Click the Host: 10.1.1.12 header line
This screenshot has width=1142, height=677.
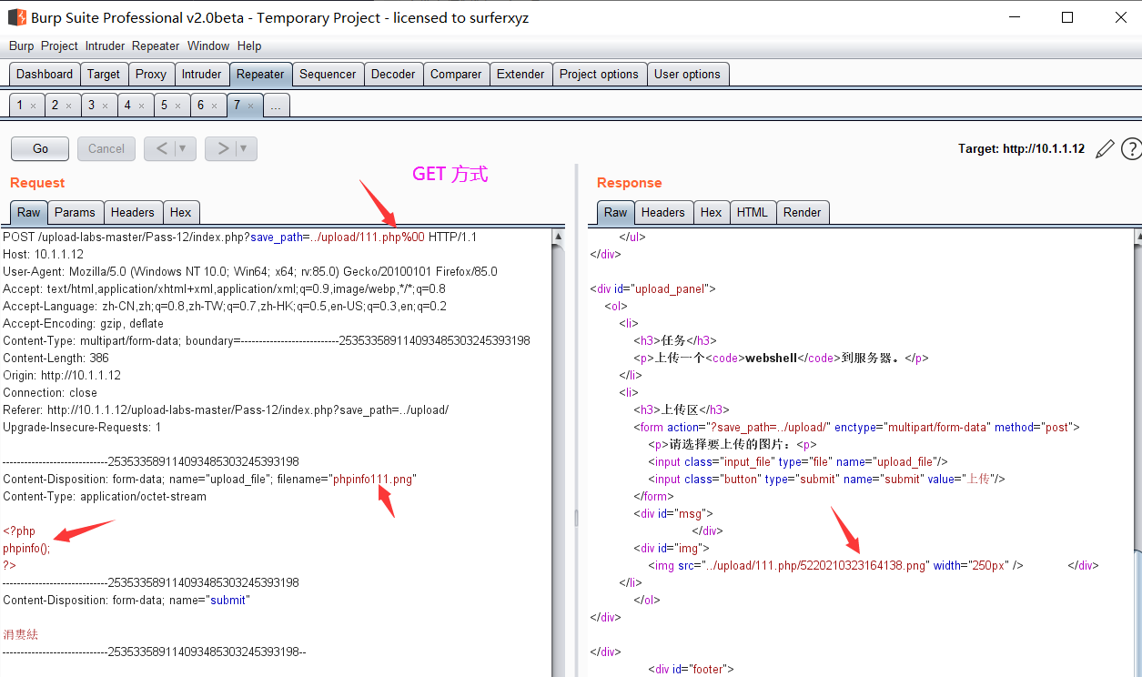(x=43, y=254)
